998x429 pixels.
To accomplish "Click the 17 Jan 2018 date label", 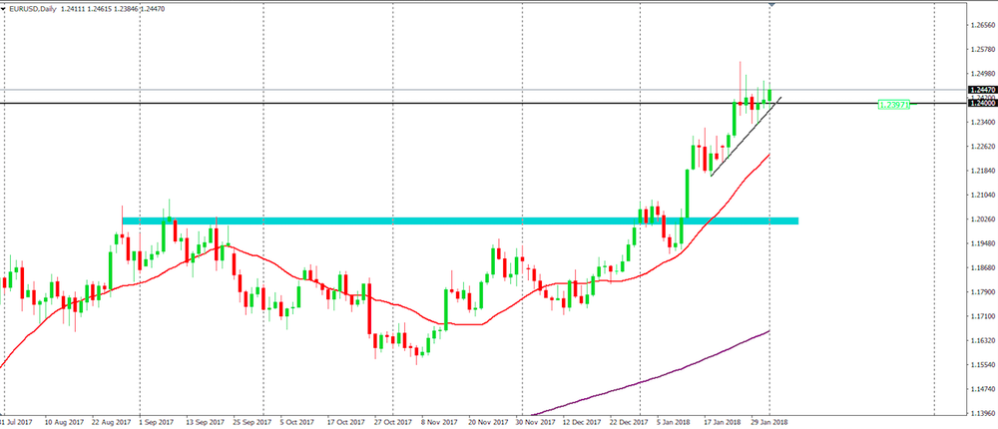I will [x=722, y=422].
